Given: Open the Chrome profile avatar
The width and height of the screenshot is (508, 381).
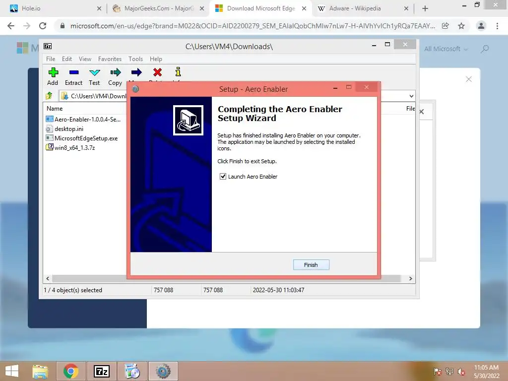Looking at the screenshot, I should [481, 26].
